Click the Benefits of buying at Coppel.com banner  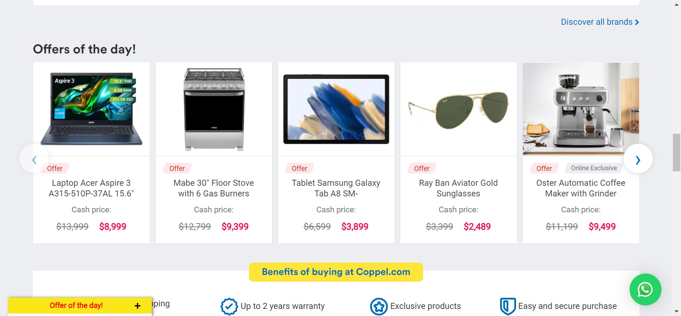(x=336, y=272)
